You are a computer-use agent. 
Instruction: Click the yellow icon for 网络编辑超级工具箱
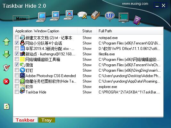point(22,59)
